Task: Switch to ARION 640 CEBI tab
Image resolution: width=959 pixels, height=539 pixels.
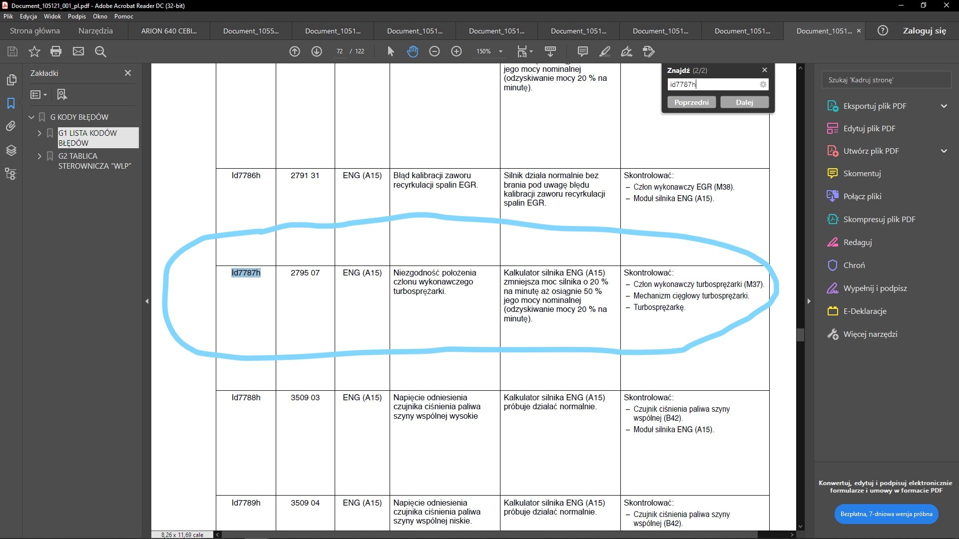Action: pos(169,31)
